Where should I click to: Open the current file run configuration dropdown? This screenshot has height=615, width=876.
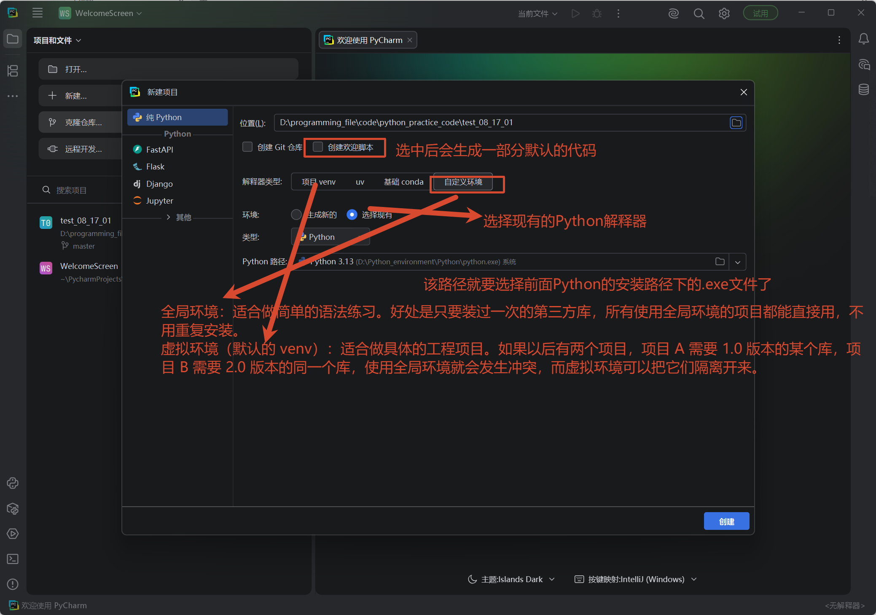(537, 13)
